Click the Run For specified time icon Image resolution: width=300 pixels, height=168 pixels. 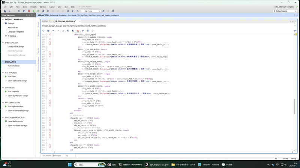[x=78, y=11]
